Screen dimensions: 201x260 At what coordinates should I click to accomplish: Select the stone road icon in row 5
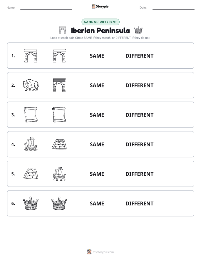pos(31,174)
